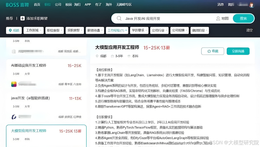Screen dimensions: 260x147
Task: Click 清空 to clear filters
Action: pyautogui.click(x=249, y=30)
